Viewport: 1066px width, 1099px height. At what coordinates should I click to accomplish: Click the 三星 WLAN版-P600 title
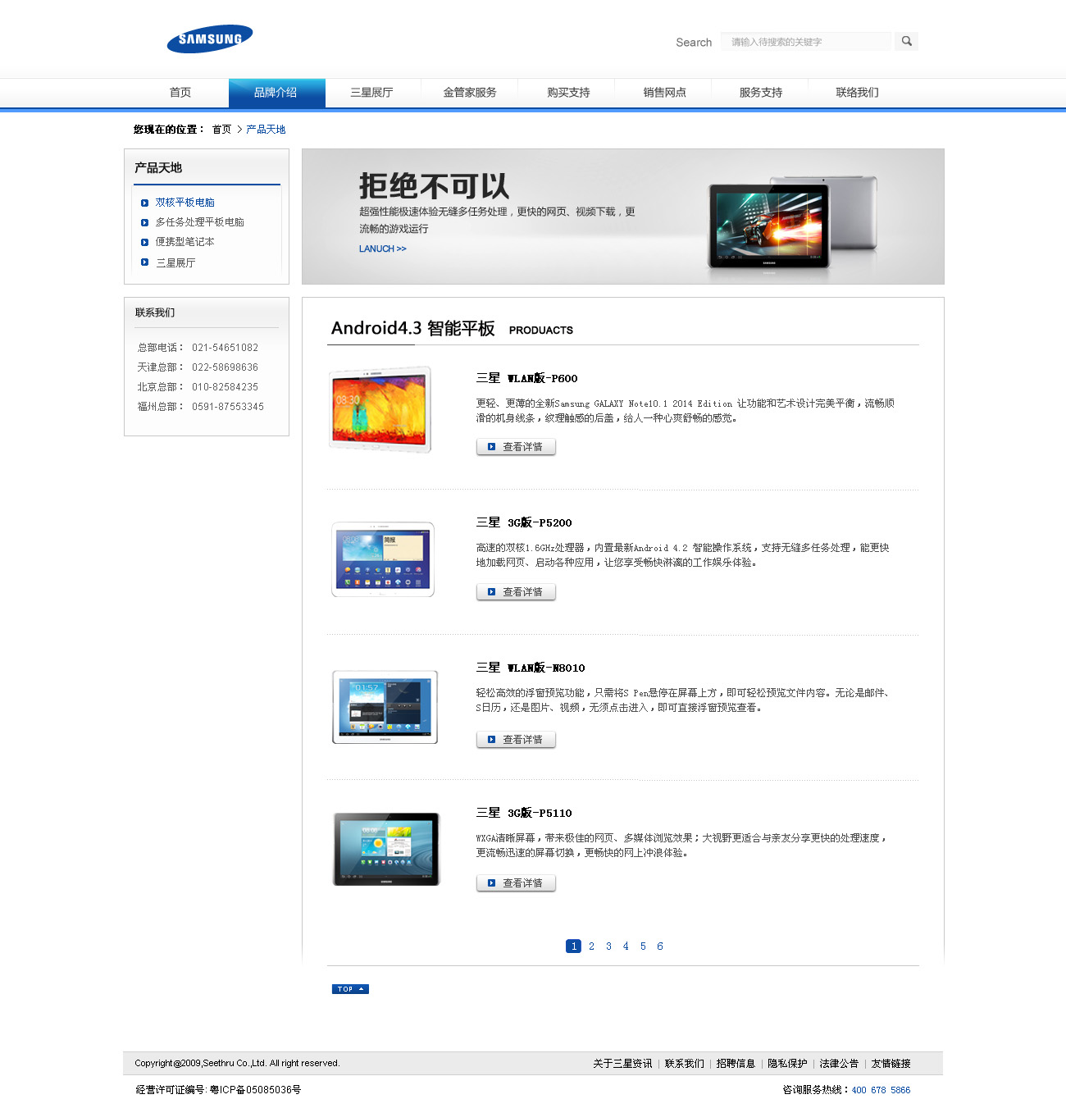(x=527, y=378)
